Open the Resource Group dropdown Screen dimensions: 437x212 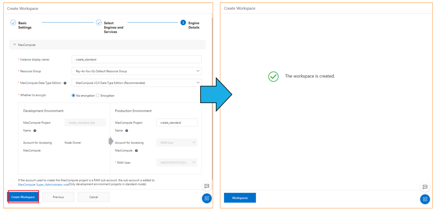point(137,71)
